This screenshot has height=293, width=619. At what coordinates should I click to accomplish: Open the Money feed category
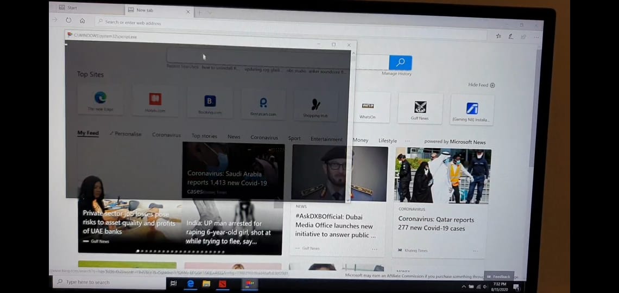[x=360, y=140]
